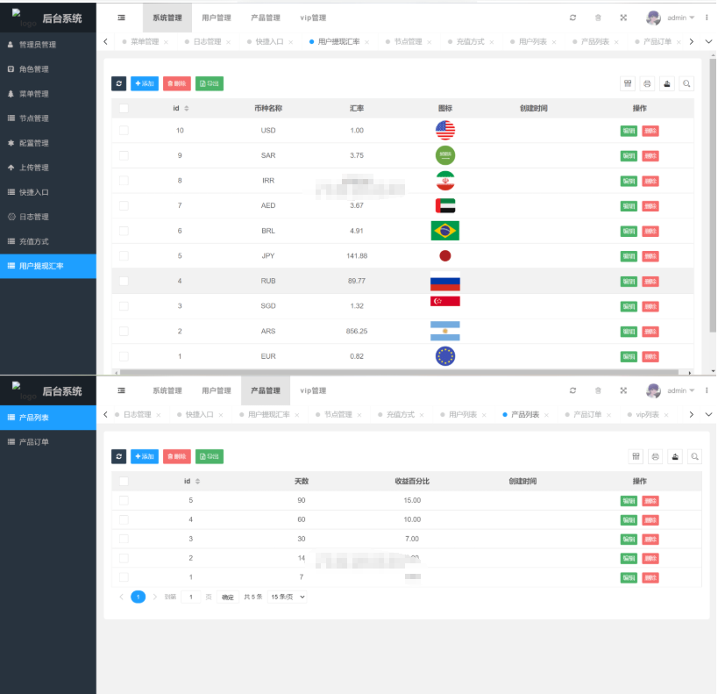725x694 pixels.
Task: Check the select-all box in currency table header
Action: click(x=124, y=109)
